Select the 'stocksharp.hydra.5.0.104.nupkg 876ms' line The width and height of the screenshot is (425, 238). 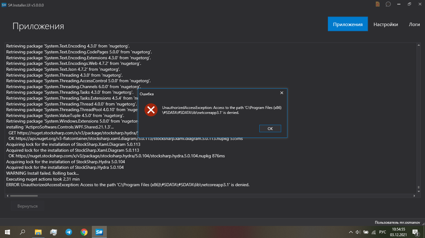[x=116, y=156]
